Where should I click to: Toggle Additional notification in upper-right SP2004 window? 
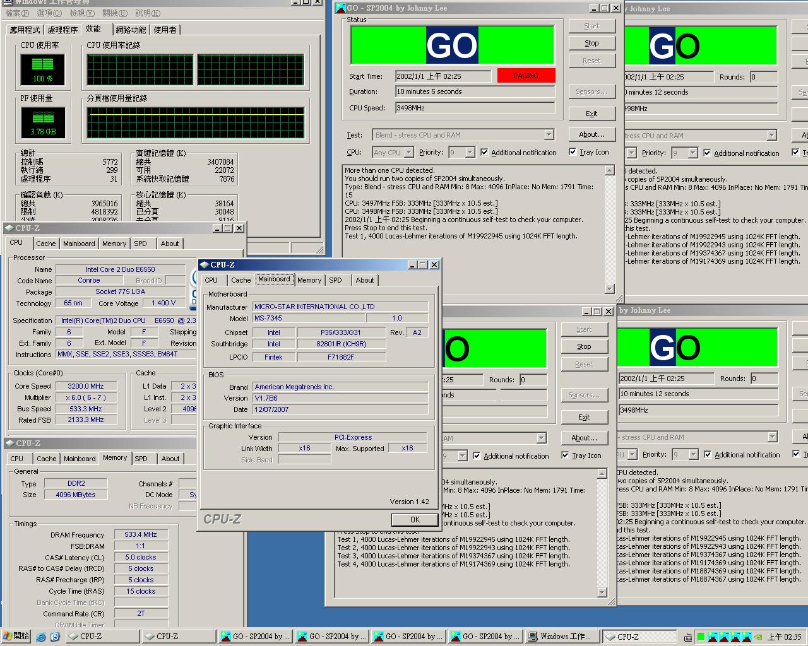pyautogui.click(x=707, y=153)
